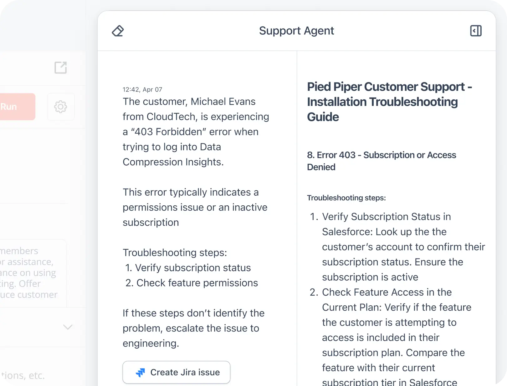Select Verify Subscription Status in Salesforce item
507x386 pixels.
pyautogui.click(x=397, y=247)
